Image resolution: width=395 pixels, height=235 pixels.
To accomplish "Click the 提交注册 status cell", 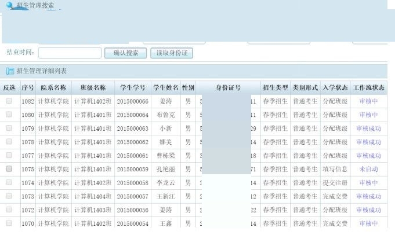I will pos(335,183).
